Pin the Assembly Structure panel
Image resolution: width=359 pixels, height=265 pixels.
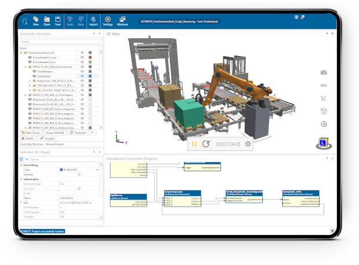pyautogui.click(x=94, y=34)
